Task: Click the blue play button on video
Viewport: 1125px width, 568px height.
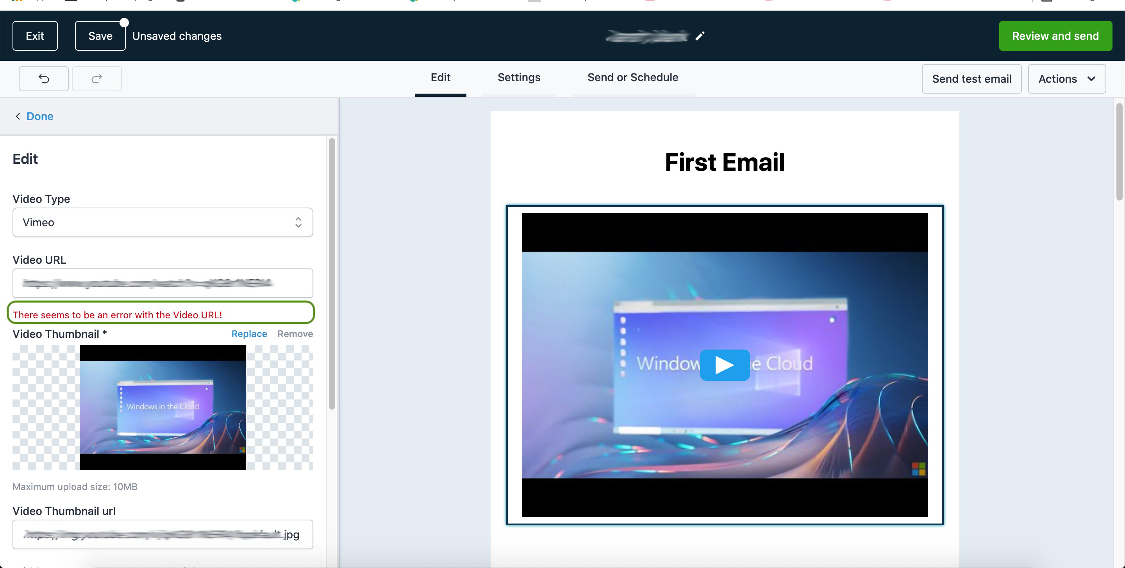Action: click(725, 365)
